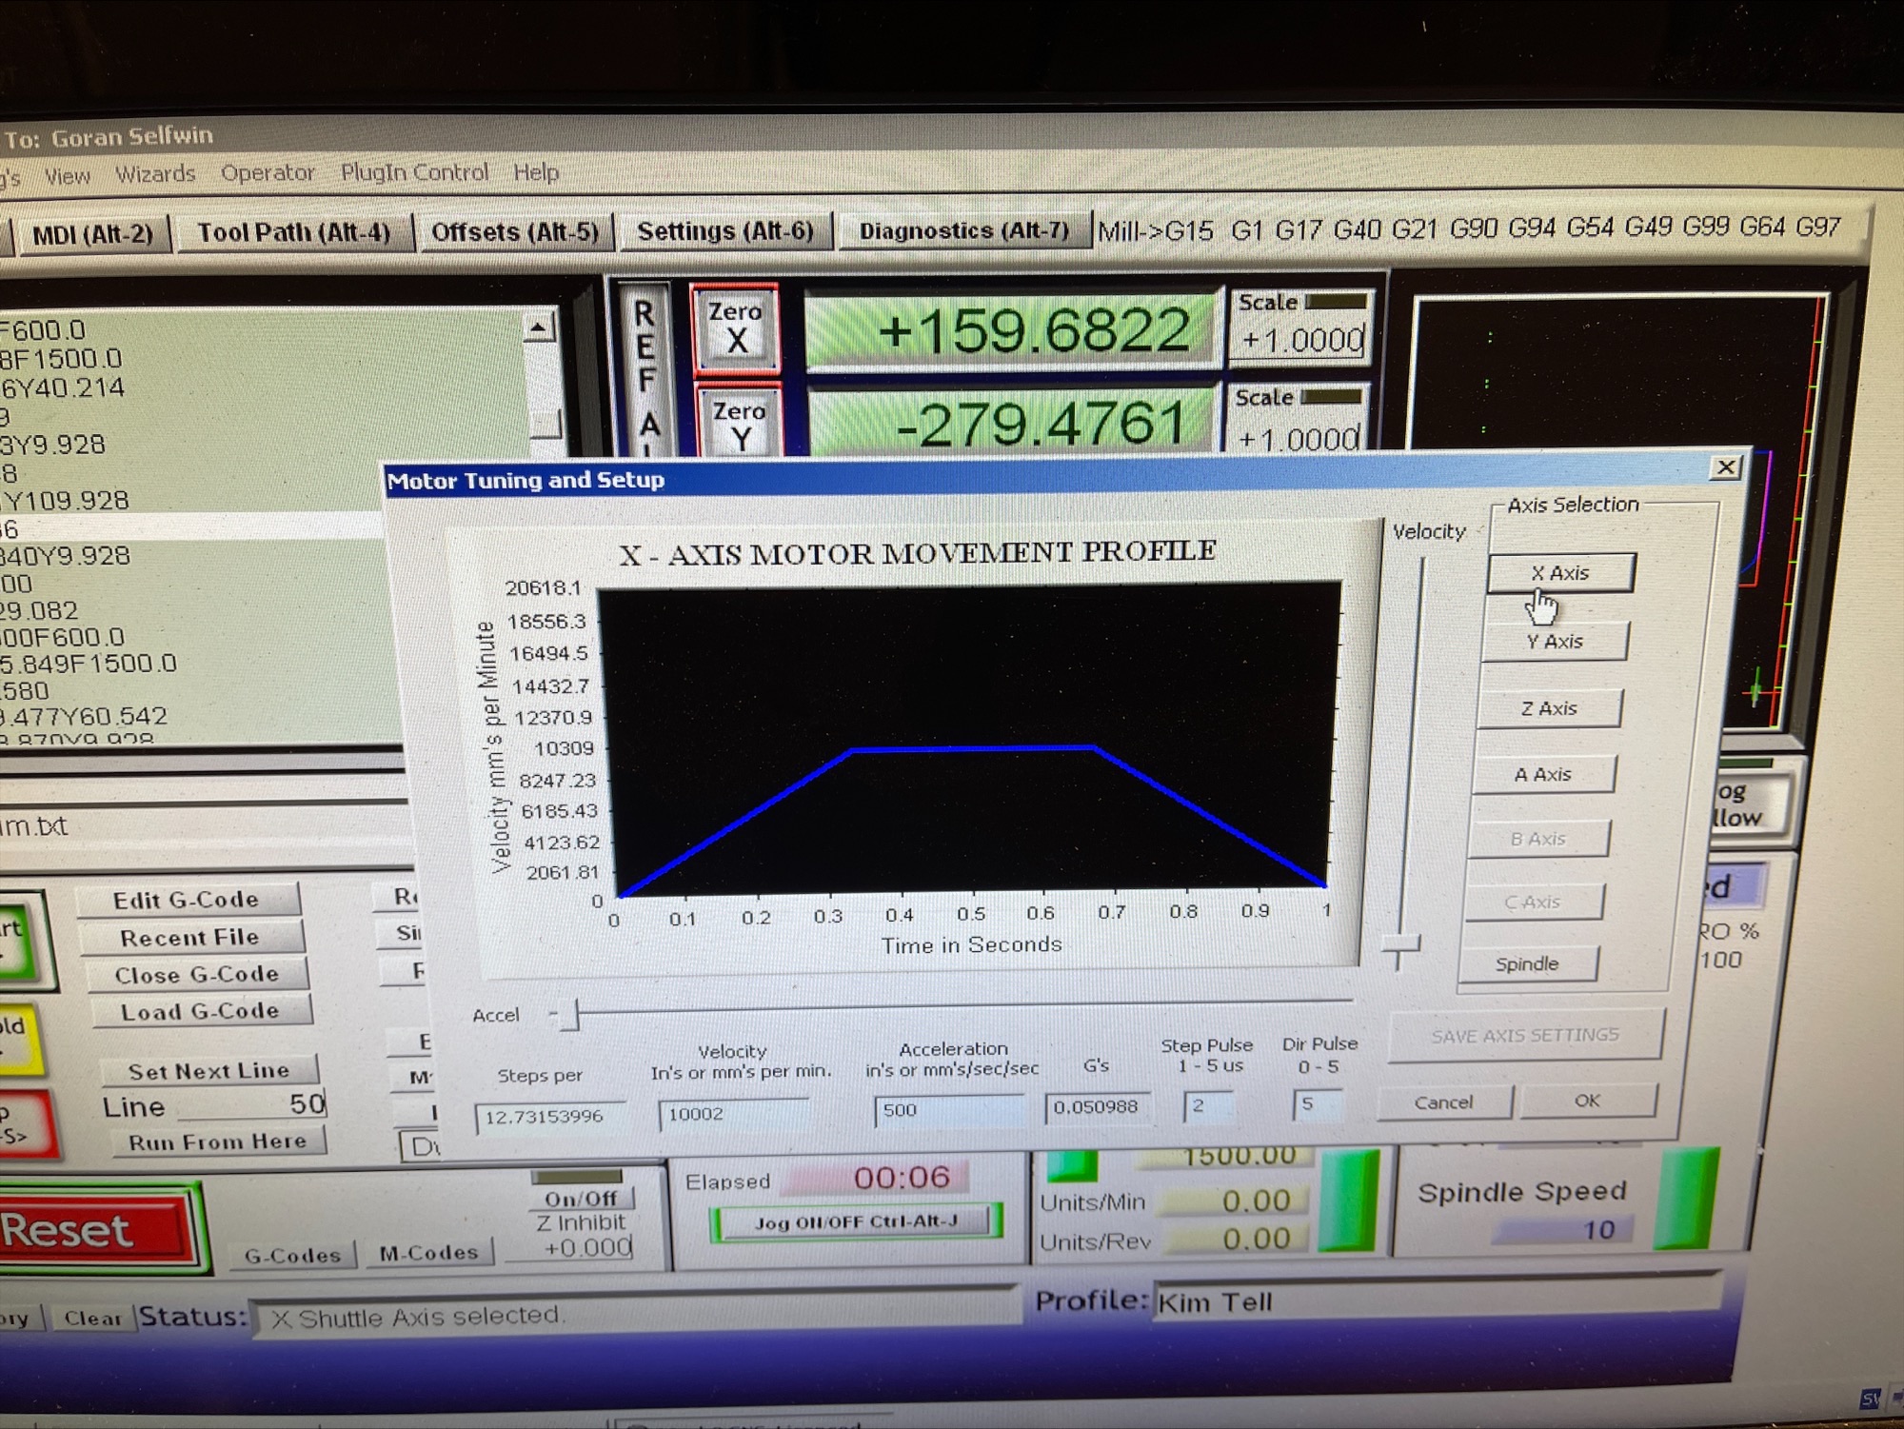Close the Motor Tuning and Setup window
The height and width of the screenshot is (1429, 1904).
click(x=1725, y=467)
